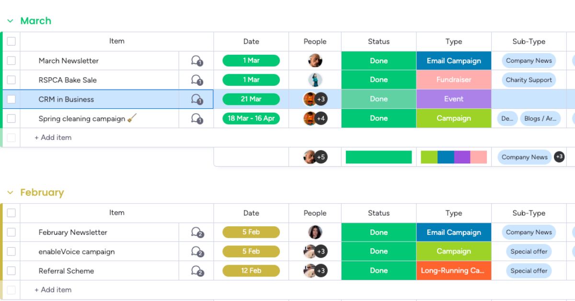Select all March items via header checkbox
Screen dimensions: 575x301
pyautogui.click(x=11, y=42)
